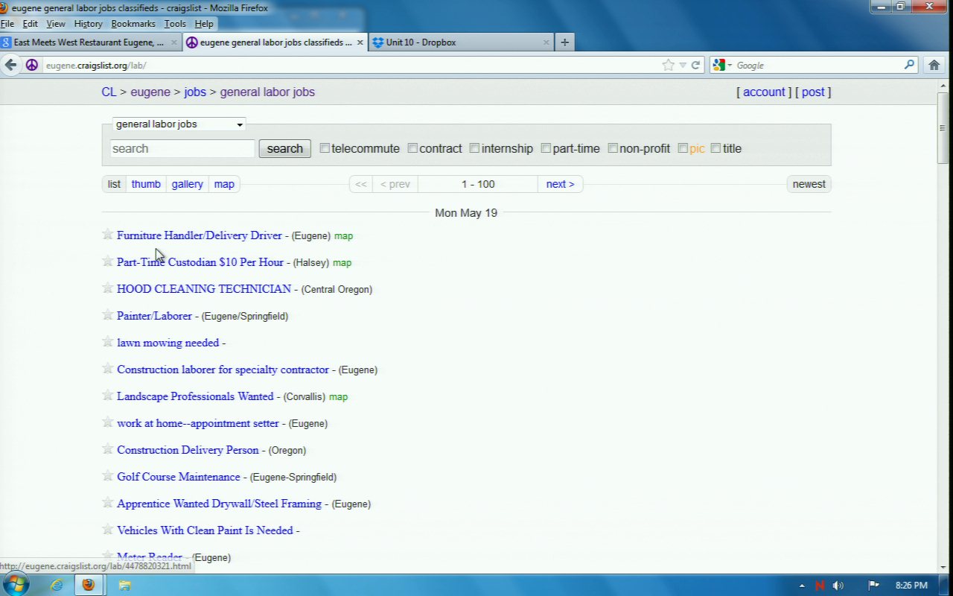Star the Furniture Handler/Delivery Driver listing
The width and height of the screenshot is (953, 596).
point(107,235)
